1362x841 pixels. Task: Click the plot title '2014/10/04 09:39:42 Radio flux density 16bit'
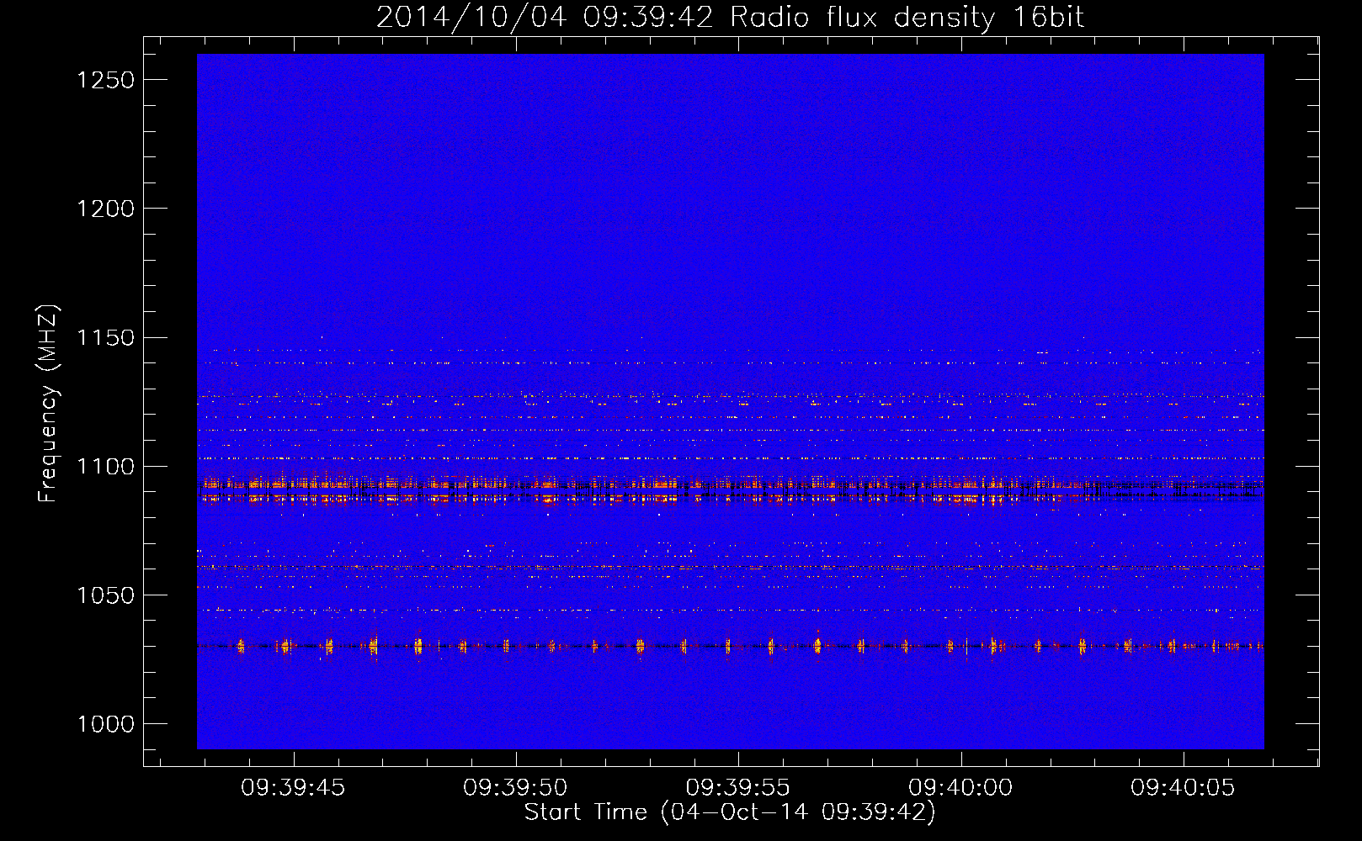click(730, 17)
